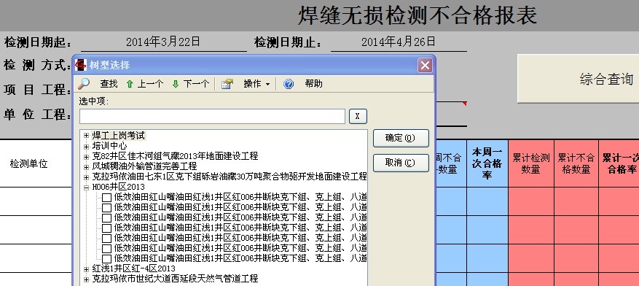Screen dimensions: 639x286
Task: Click the 检测日期止 date field 2014年4月26日
Action: 399,42
